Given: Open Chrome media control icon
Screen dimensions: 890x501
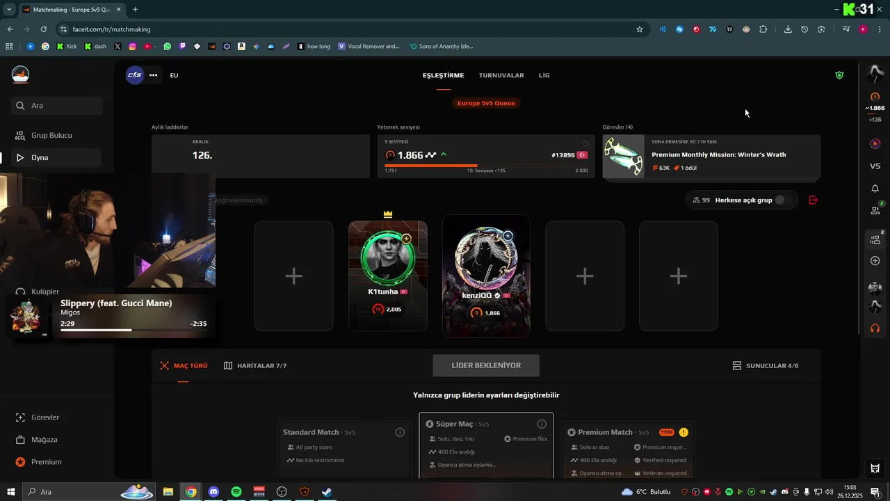Looking at the screenshot, I should point(846,29).
